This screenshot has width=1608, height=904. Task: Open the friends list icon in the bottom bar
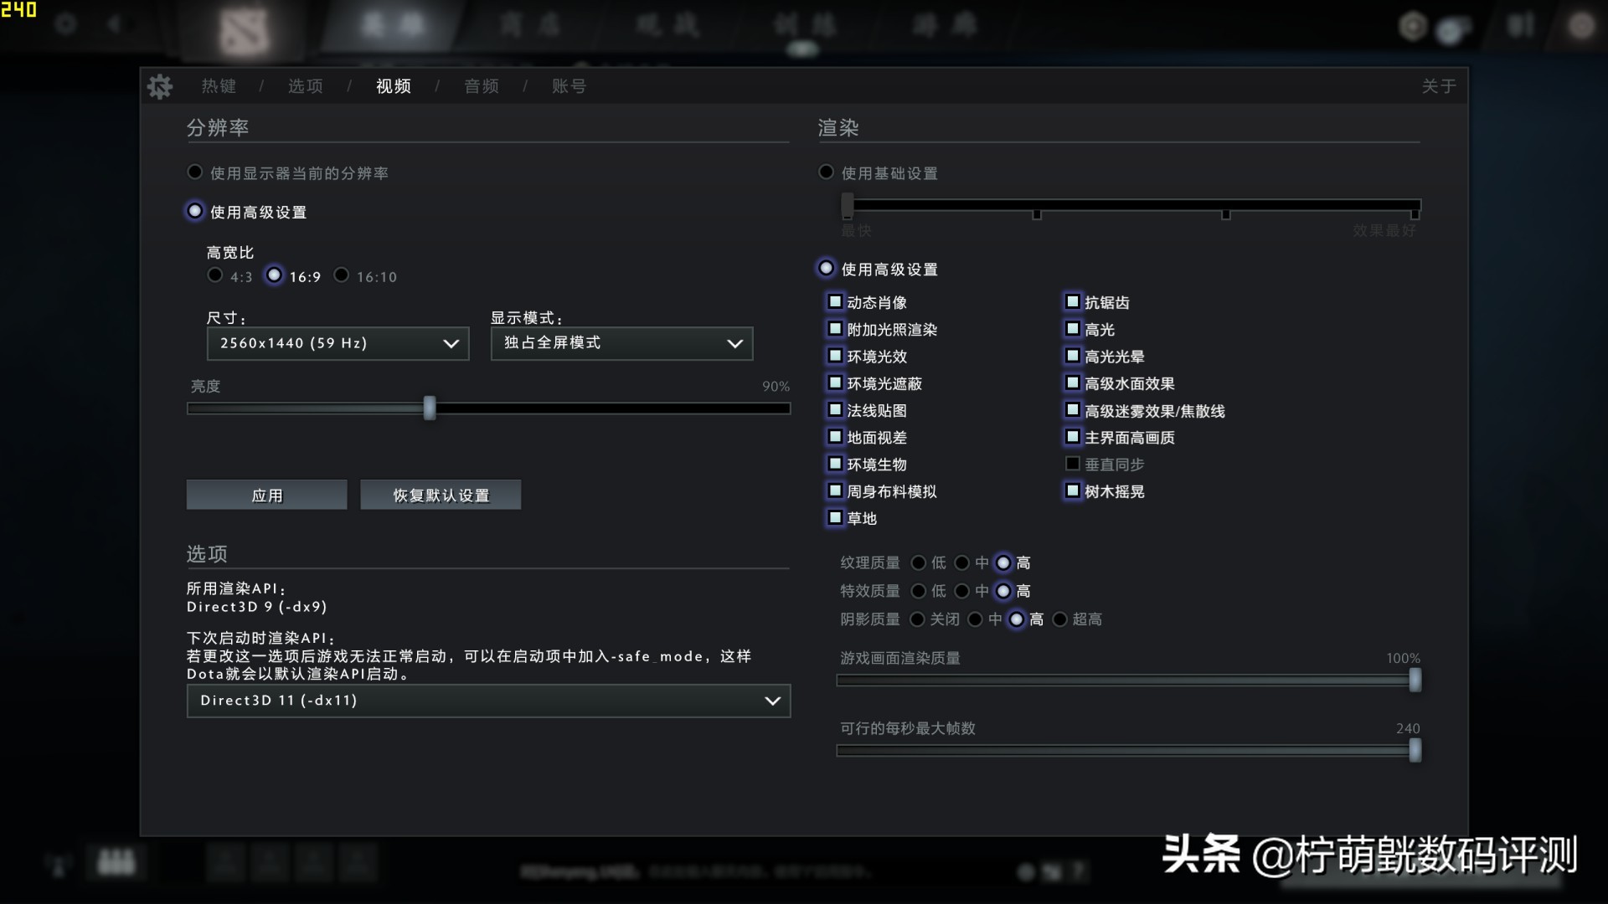pos(117,861)
